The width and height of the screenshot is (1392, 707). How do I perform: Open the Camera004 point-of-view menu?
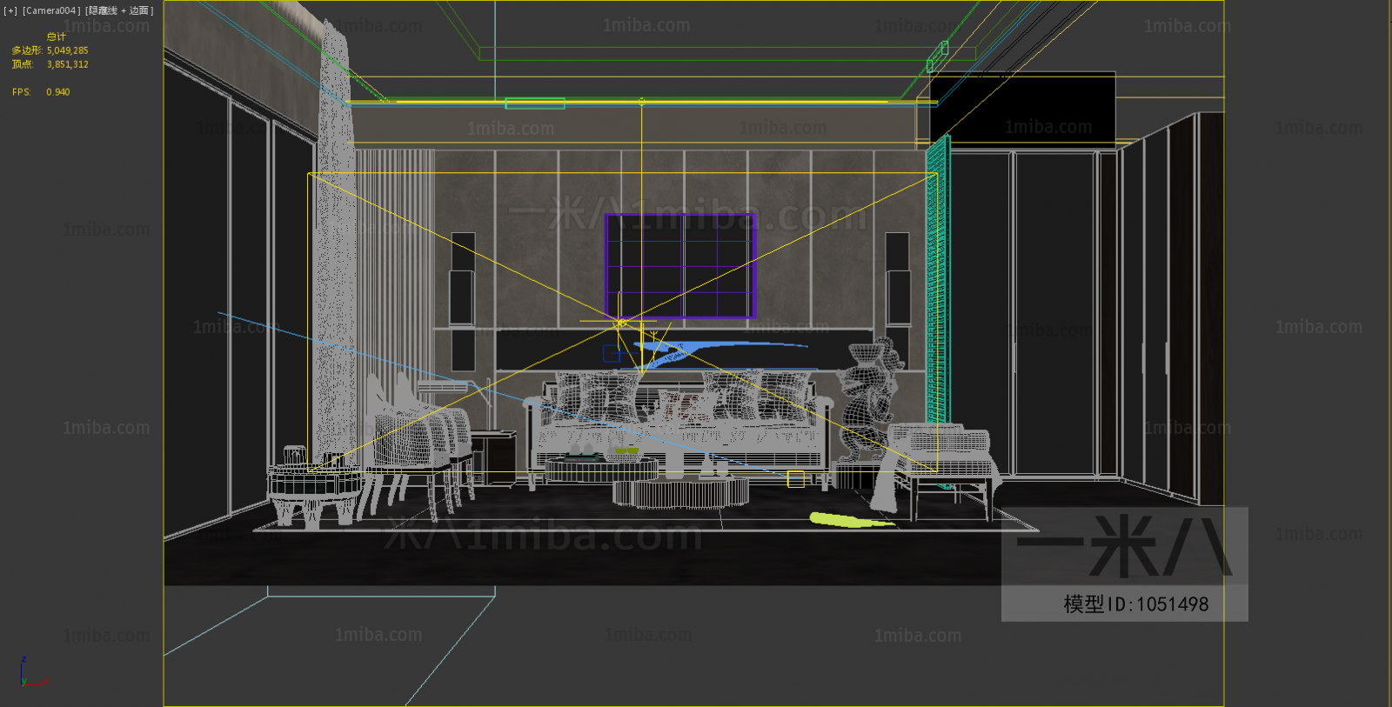pyautogui.click(x=51, y=10)
